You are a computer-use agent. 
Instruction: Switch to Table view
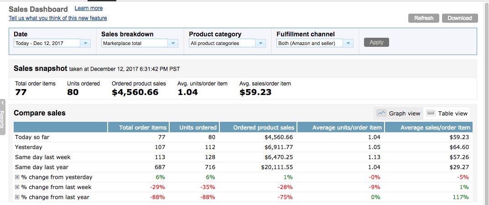coord(447,113)
